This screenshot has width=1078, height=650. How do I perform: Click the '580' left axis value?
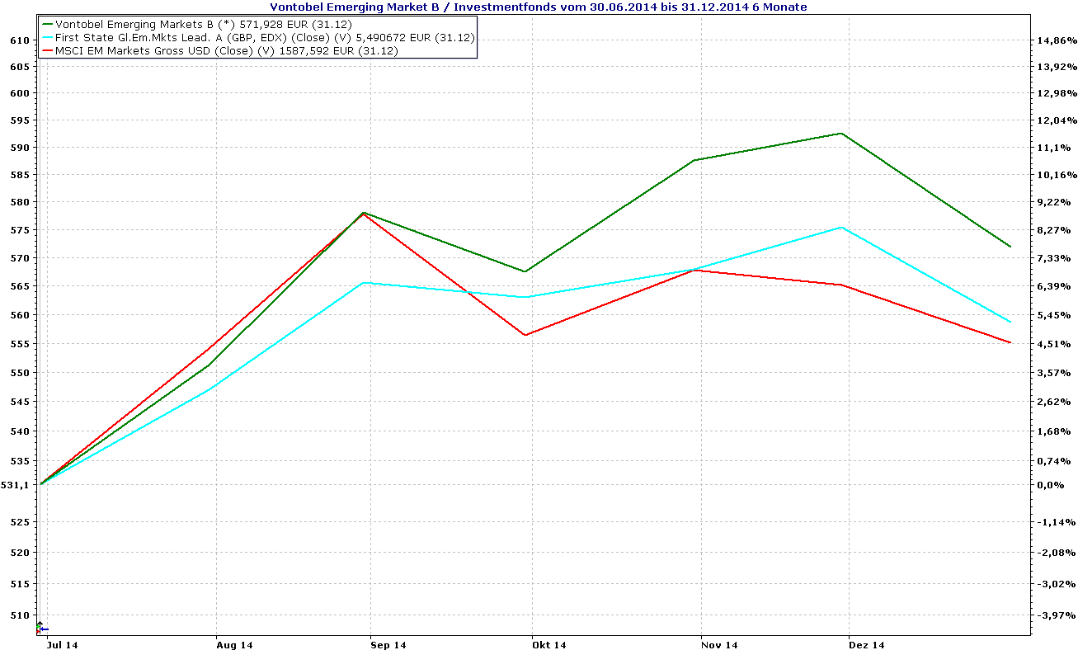coord(21,202)
